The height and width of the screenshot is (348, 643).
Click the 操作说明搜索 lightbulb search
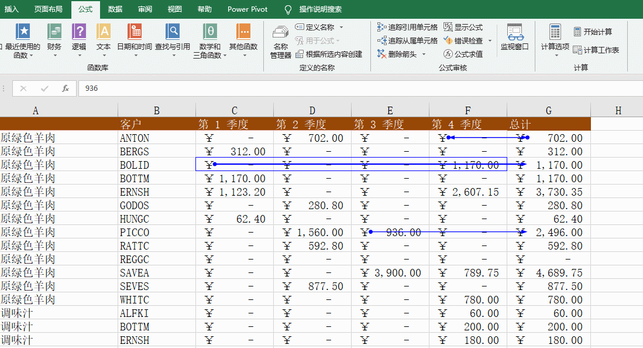313,9
